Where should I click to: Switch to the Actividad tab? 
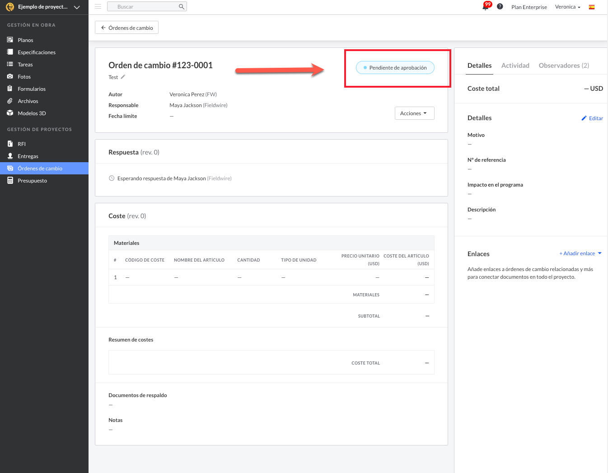tap(515, 66)
